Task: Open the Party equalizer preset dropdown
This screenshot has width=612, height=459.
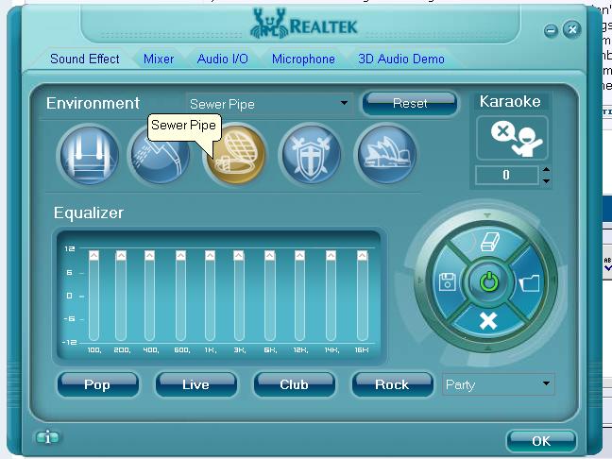Action: (x=498, y=384)
